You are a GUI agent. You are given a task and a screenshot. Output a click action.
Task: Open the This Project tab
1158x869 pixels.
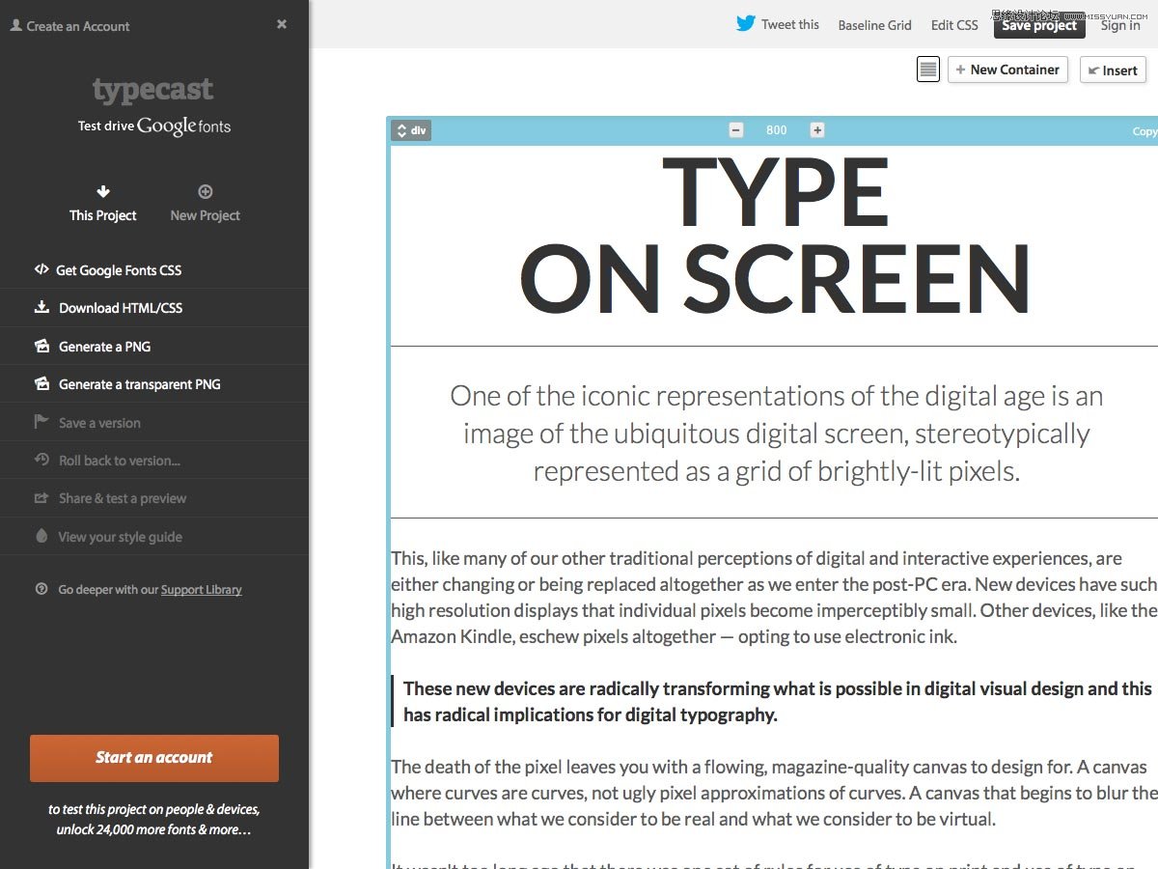[x=103, y=203]
